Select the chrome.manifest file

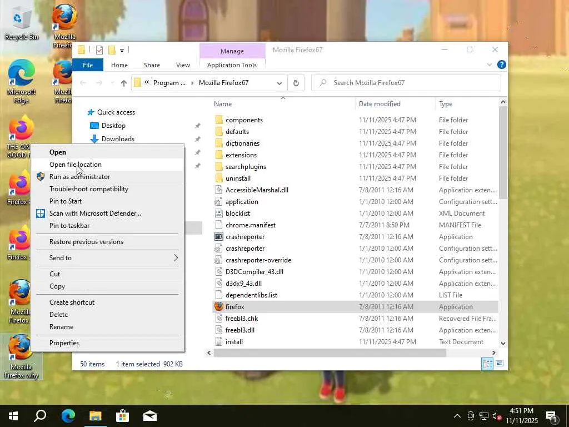click(x=251, y=225)
